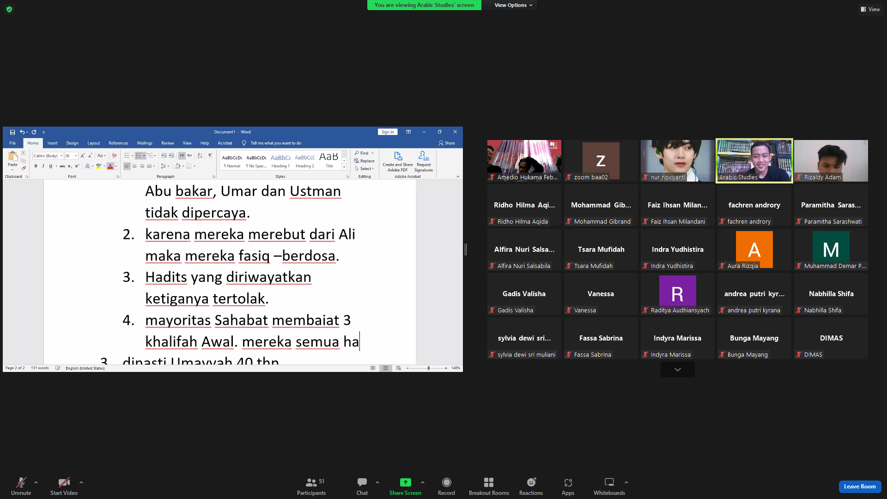Open the Zoom Reactions smiley icon
Image resolution: width=887 pixels, height=499 pixels.
(531, 482)
